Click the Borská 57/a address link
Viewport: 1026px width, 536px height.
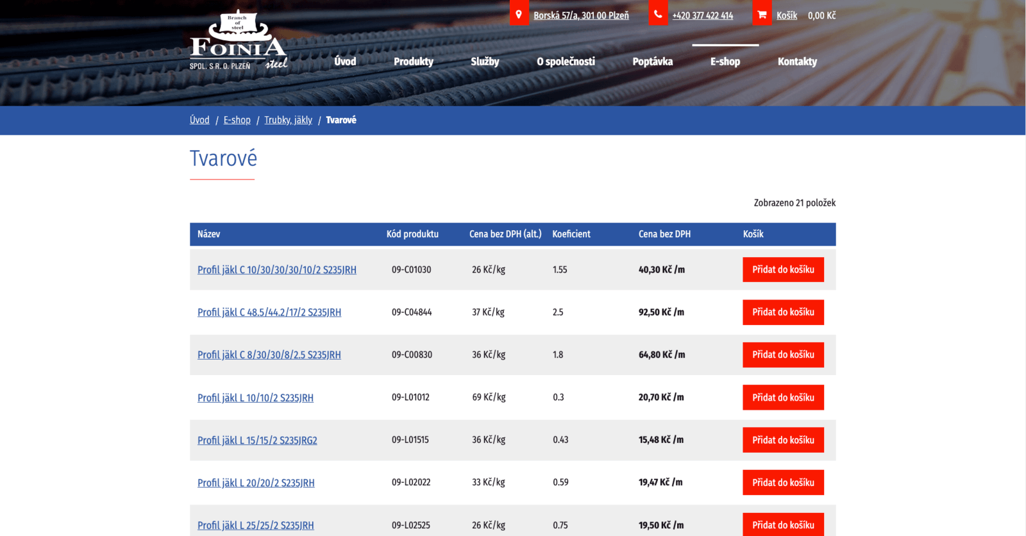click(581, 15)
